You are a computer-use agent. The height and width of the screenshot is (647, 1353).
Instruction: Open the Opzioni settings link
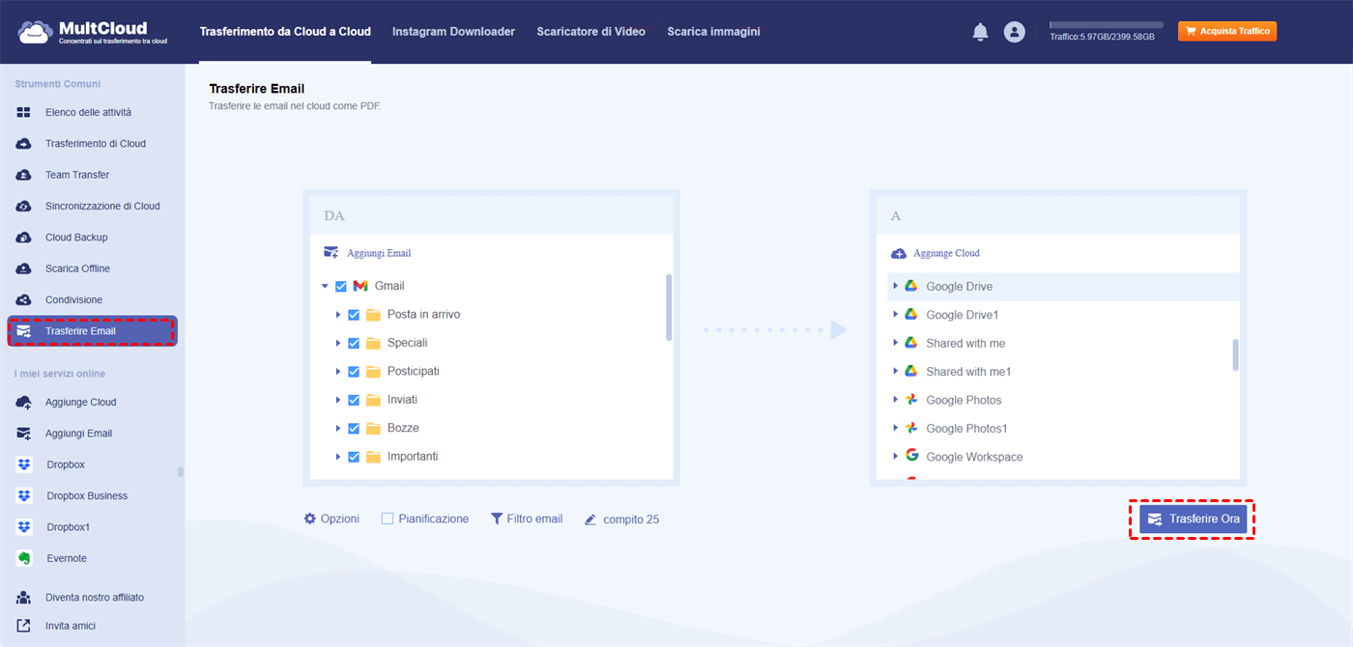click(x=331, y=519)
